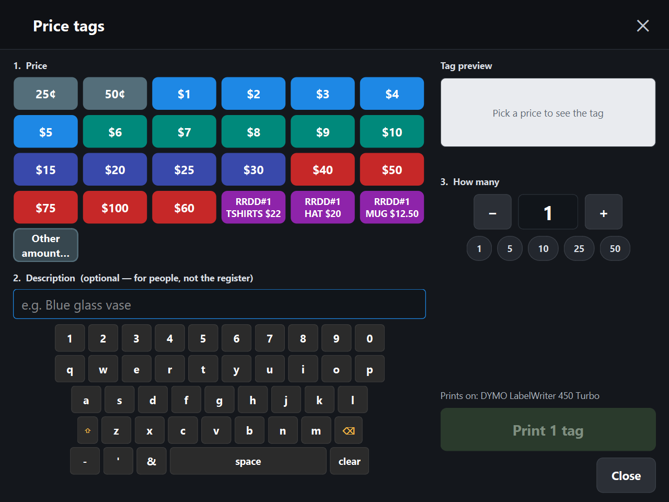Pick the $100 price button

pos(115,208)
